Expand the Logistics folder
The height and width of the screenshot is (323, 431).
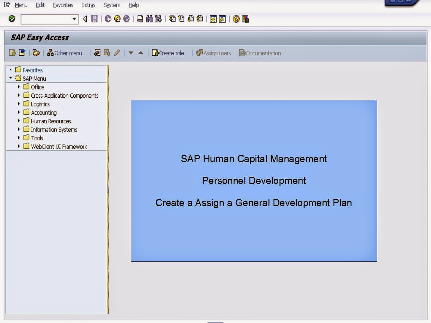pos(19,104)
